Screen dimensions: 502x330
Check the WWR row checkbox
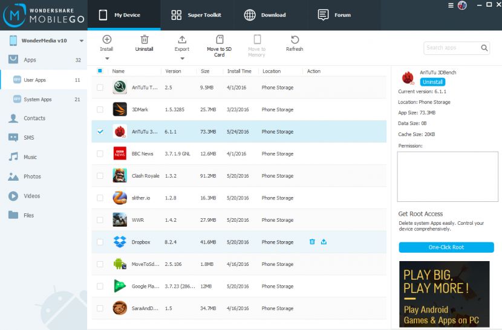point(100,220)
